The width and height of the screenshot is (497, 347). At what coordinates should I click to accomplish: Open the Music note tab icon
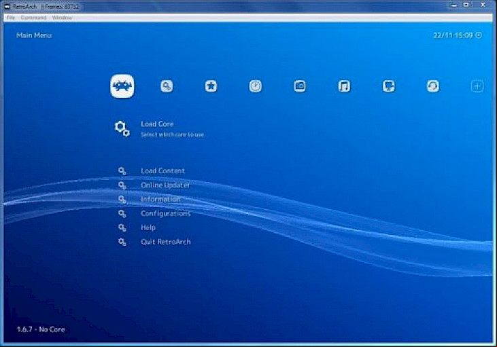pyautogui.click(x=344, y=86)
